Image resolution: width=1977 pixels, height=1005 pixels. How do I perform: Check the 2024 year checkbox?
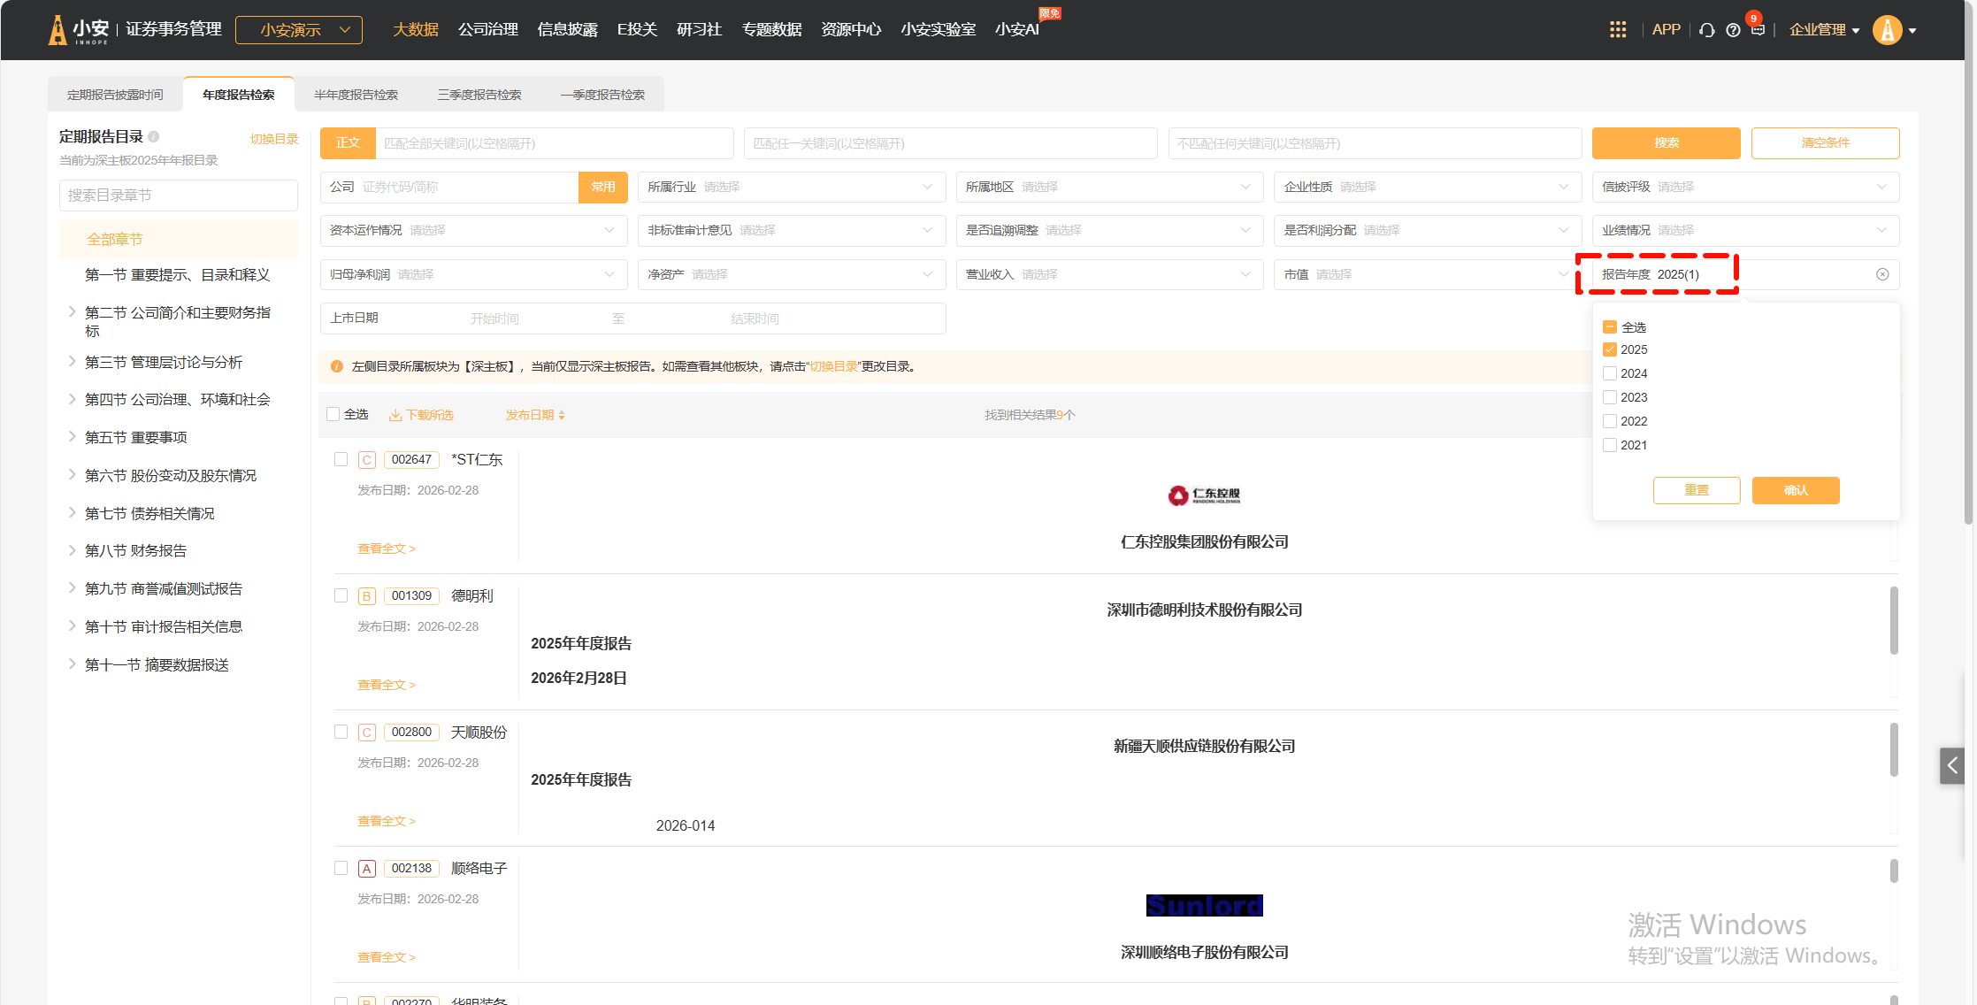point(1610,373)
